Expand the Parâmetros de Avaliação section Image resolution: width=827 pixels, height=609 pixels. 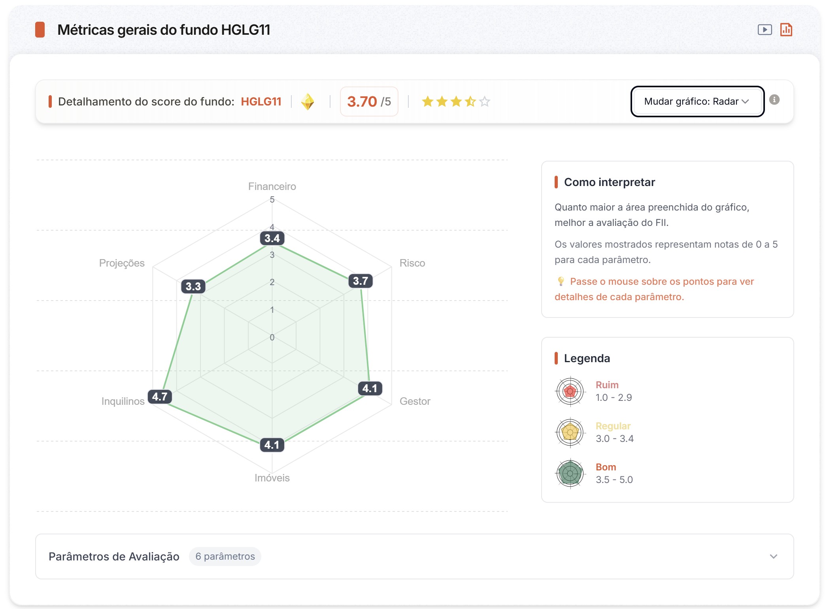[x=114, y=556]
